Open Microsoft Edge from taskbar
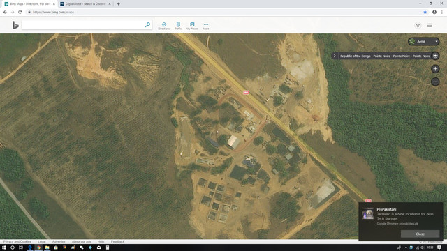The width and height of the screenshot is (447, 251). point(29,248)
